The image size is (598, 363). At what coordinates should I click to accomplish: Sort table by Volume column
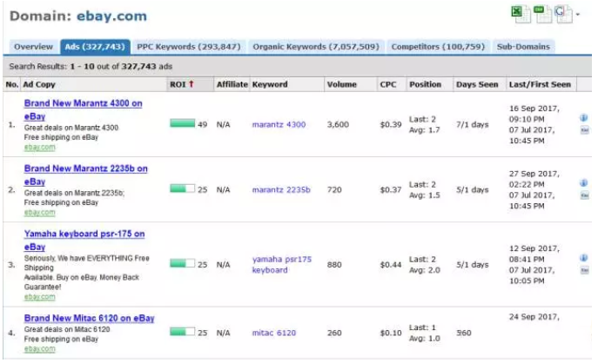click(x=341, y=84)
